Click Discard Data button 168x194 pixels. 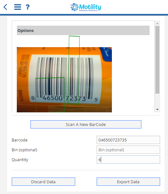43,182
